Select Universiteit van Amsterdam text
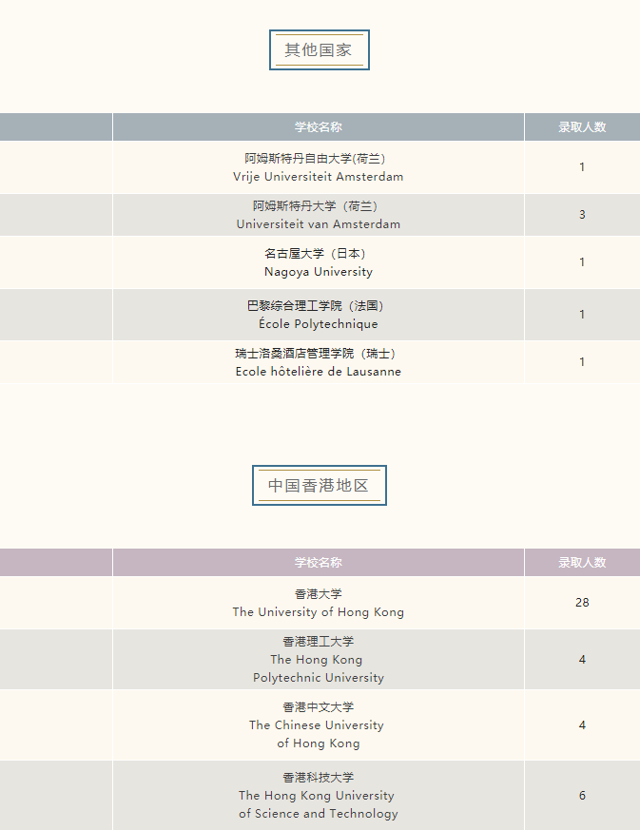 [319, 224]
